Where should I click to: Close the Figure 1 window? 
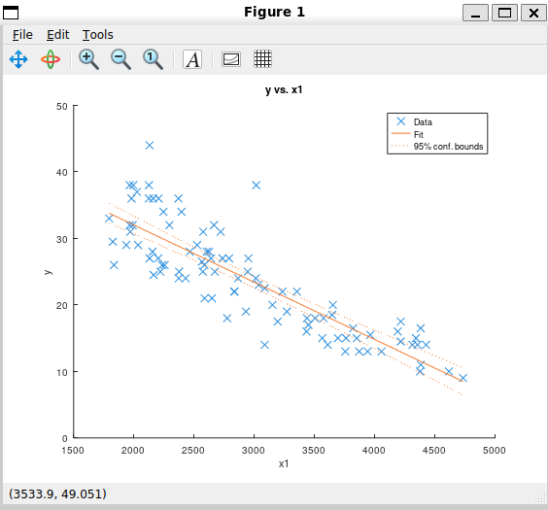tap(533, 13)
